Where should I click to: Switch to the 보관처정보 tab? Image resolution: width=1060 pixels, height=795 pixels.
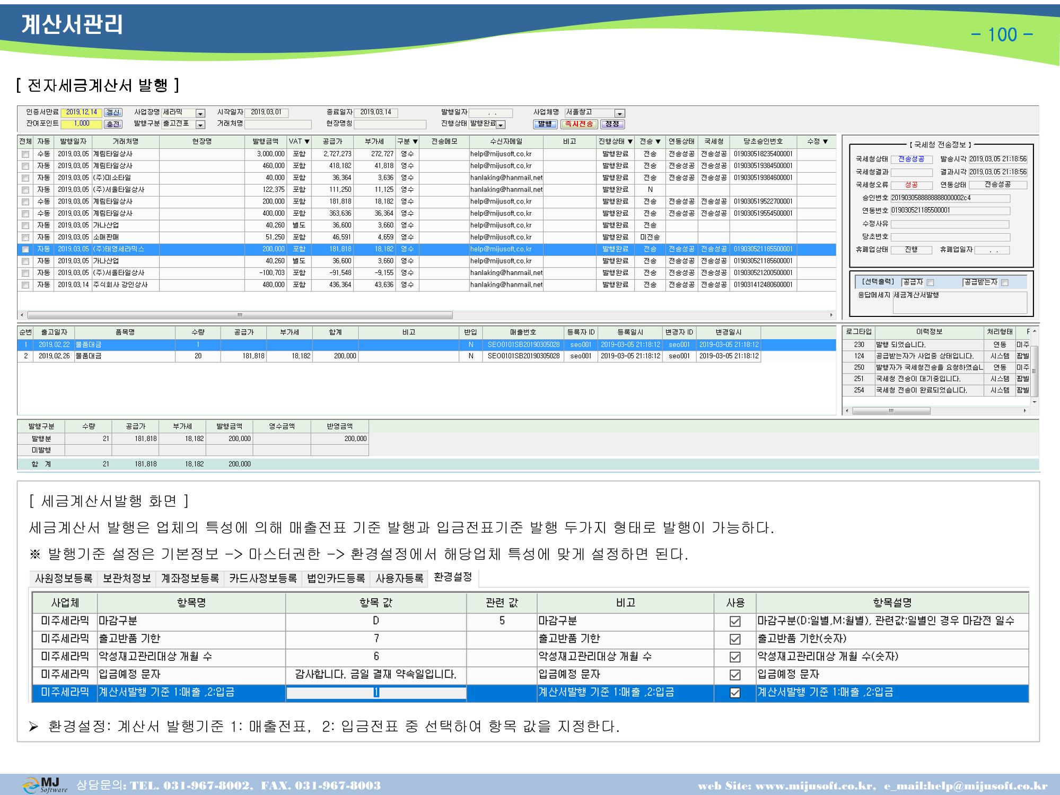[x=127, y=579]
